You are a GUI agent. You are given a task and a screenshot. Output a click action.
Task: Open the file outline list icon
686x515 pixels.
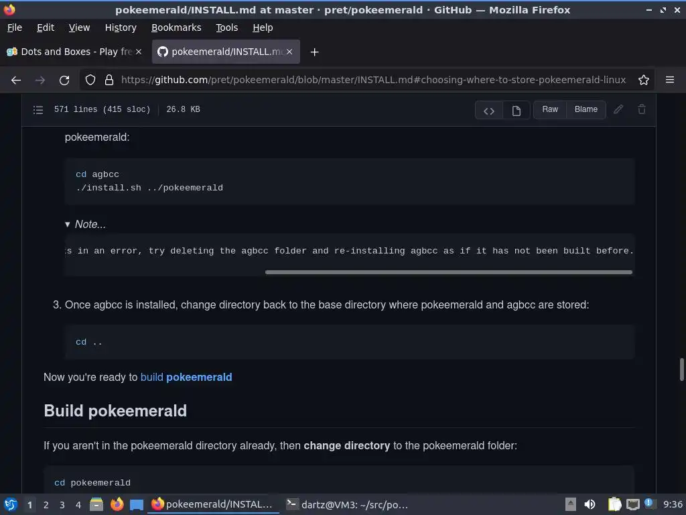coord(38,110)
